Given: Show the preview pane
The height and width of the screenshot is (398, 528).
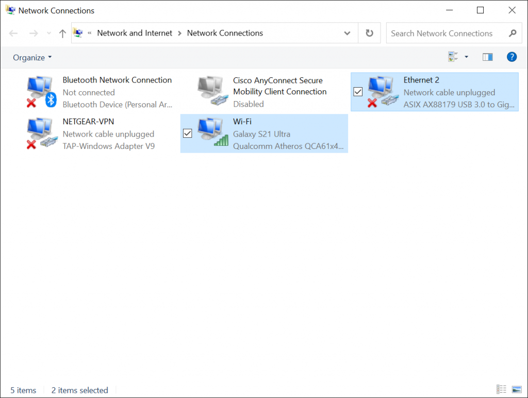Looking at the screenshot, I should [x=487, y=57].
